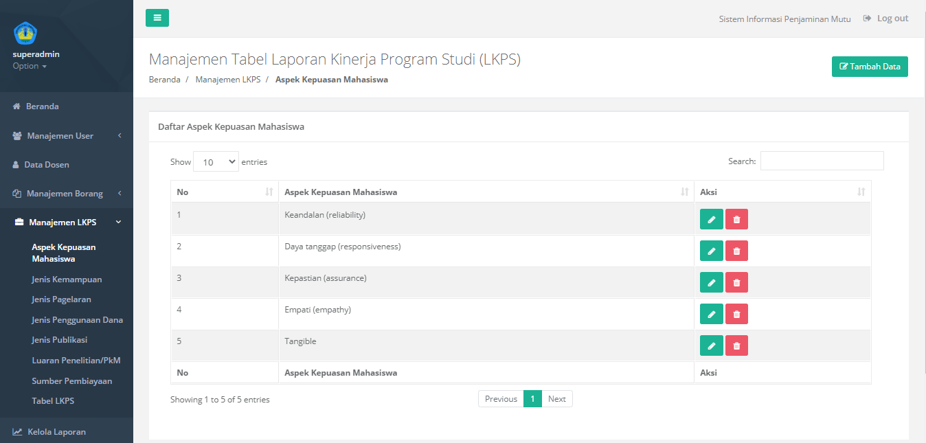Open the show entries count dropdown
The width and height of the screenshot is (926, 443).
click(x=216, y=161)
